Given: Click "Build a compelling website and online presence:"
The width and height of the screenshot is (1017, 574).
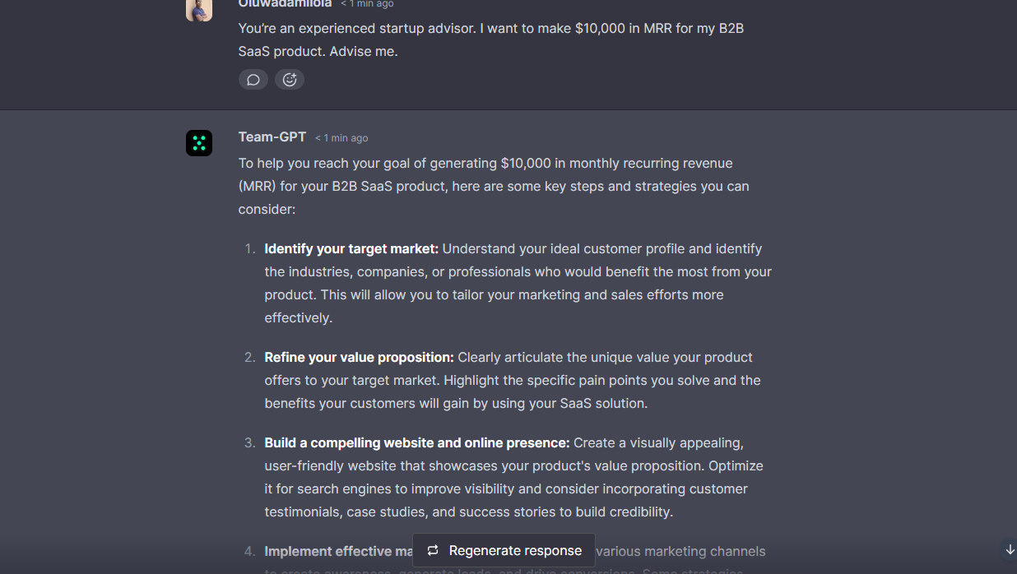Looking at the screenshot, I should coord(416,443).
